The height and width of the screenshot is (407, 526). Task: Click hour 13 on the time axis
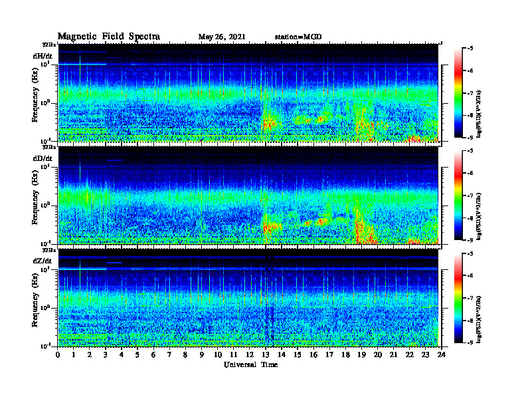(x=266, y=354)
